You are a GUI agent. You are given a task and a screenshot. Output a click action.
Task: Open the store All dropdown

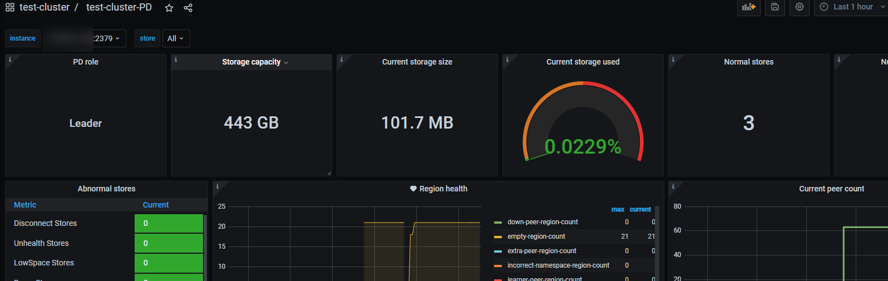(176, 38)
